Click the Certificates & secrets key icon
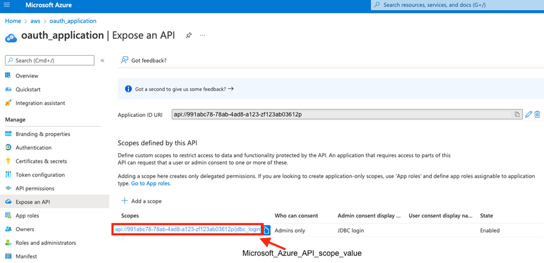 (x=8, y=161)
